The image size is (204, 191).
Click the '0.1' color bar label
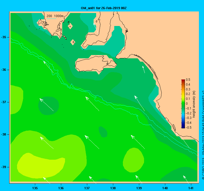pos(188,99)
